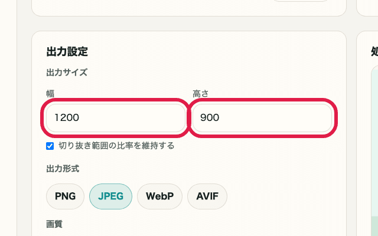Click the 画質 label

pyautogui.click(x=54, y=224)
